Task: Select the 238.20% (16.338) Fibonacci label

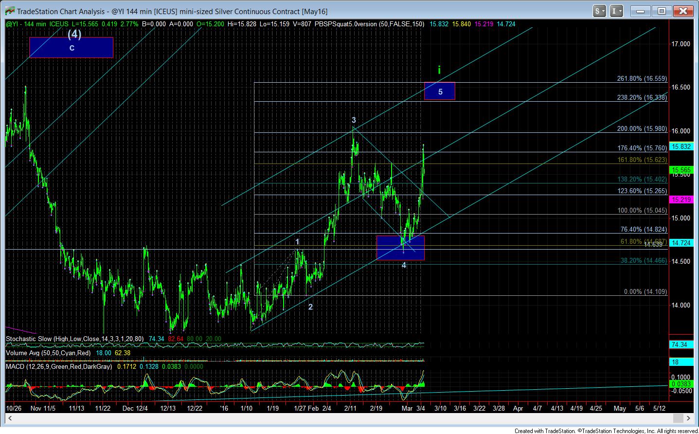Action: [x=642, y=97]
